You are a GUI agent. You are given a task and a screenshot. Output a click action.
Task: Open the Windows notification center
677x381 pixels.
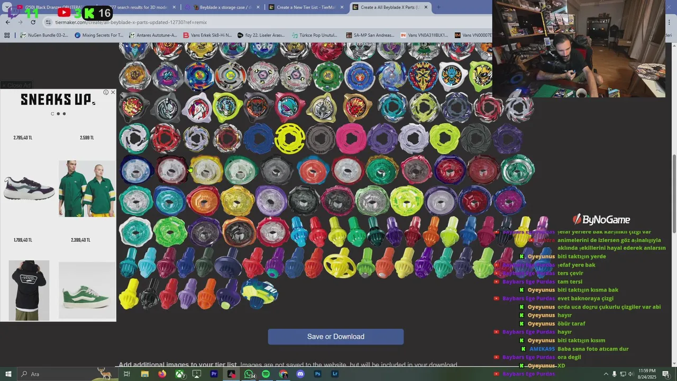pyautogui.click(x=666, y=374)
